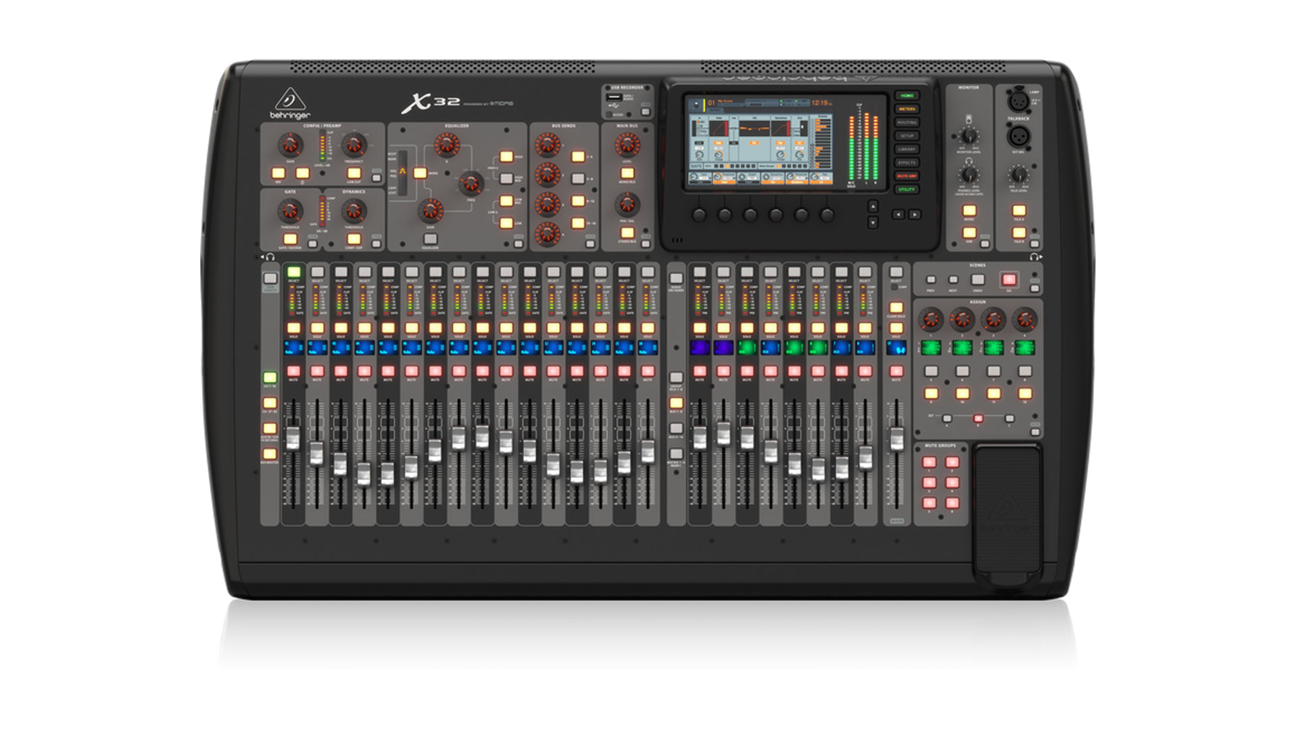Select the unlit Bus Sends 5-8 button
The height and width of the screenshot is (730, 1298).
(578, 178)
